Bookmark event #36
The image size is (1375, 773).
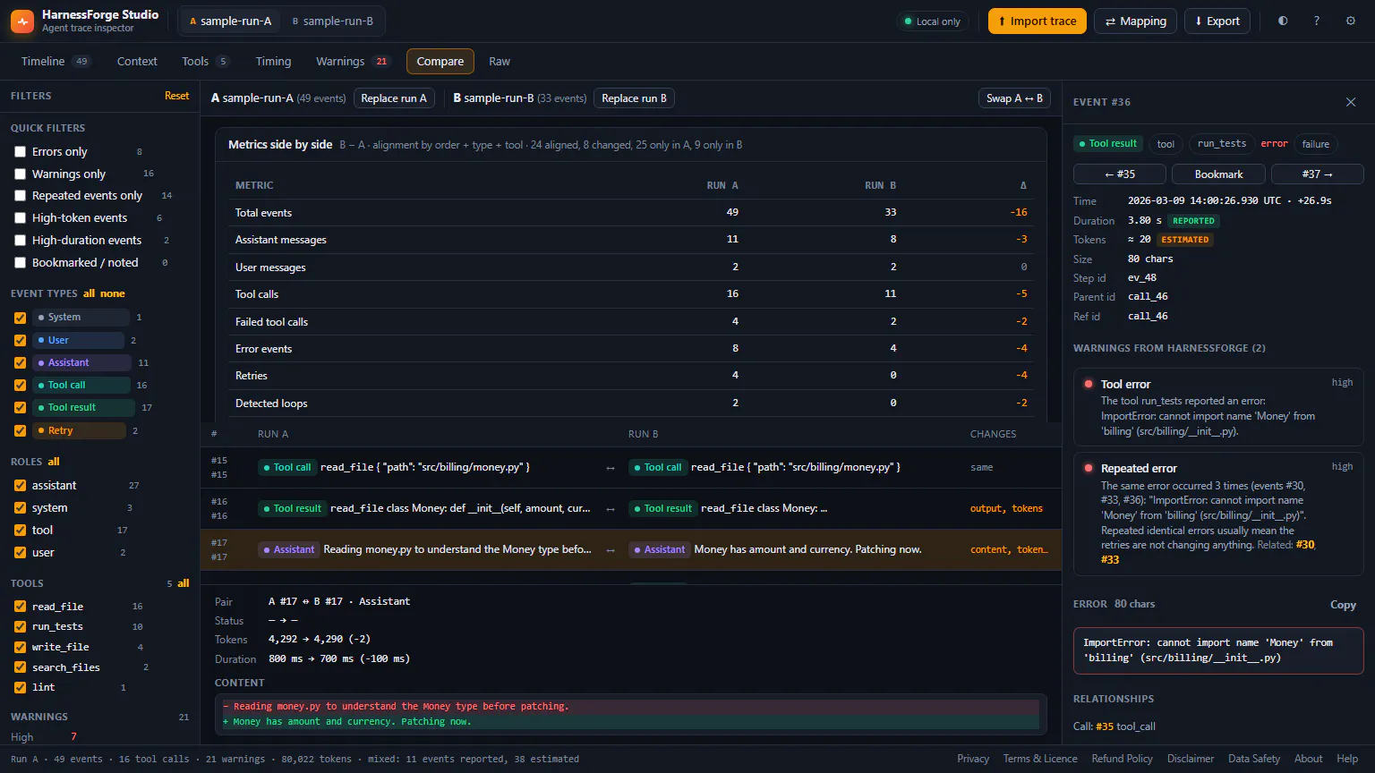[1218, 174]
